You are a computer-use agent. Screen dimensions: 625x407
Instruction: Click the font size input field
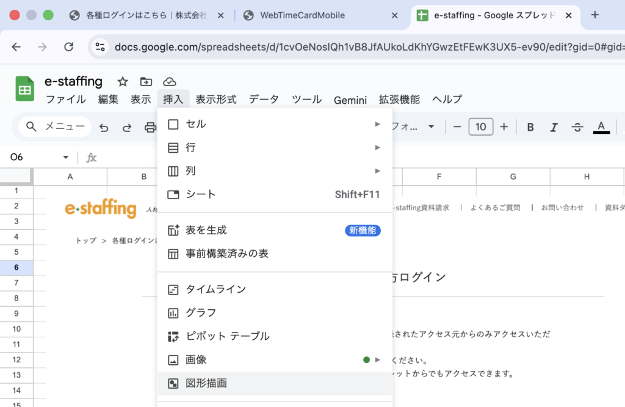[x=480, y=127]
